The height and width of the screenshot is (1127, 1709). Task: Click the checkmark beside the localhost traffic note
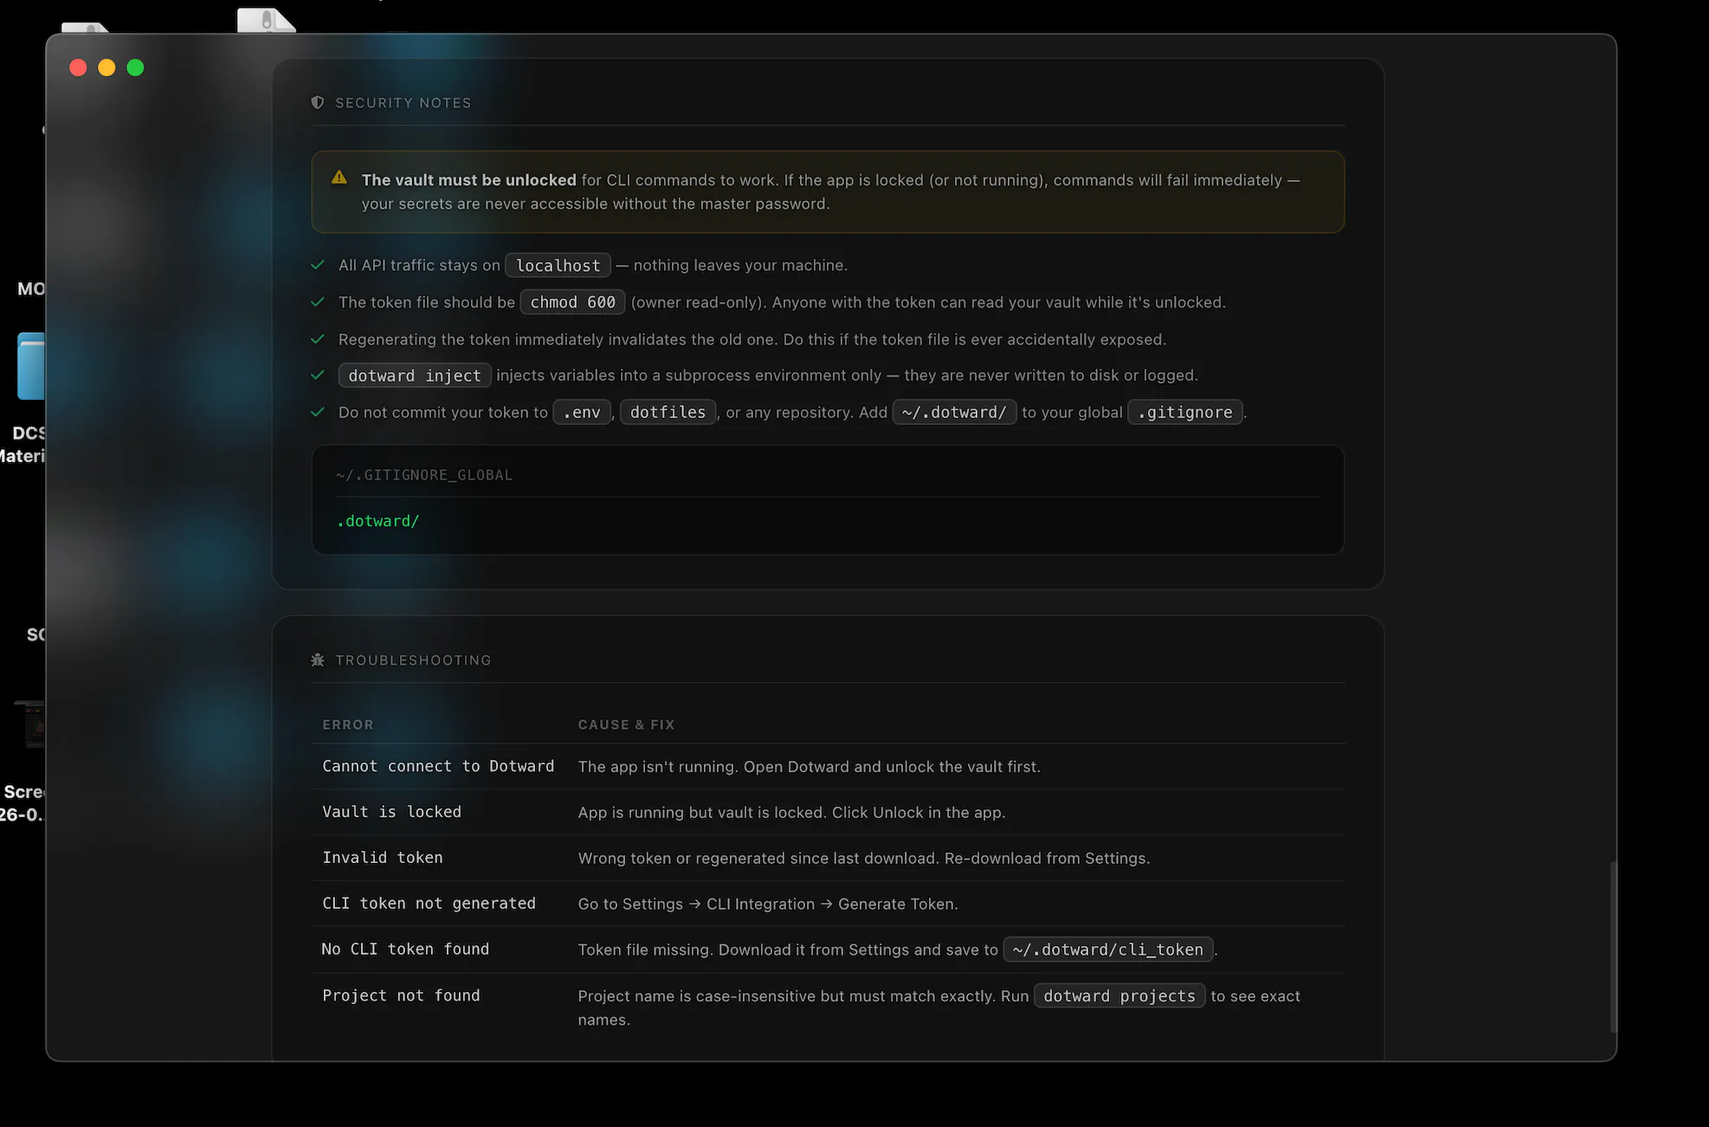318,265
